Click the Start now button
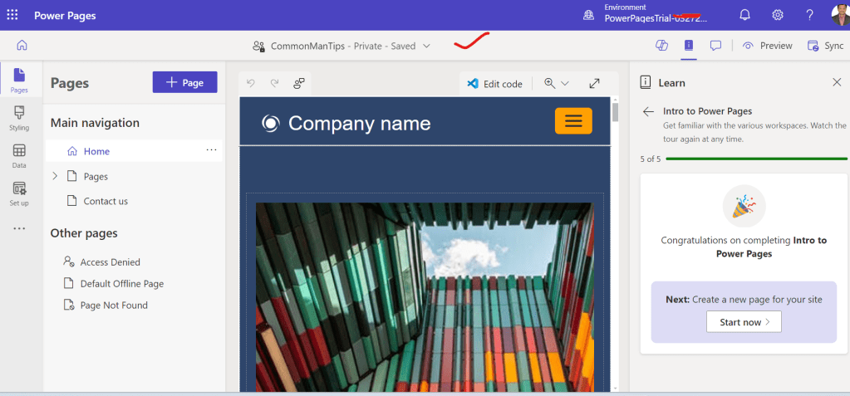The width and height of the screenshot is (850, 396). pyautogui.click(x=744, y=321)
